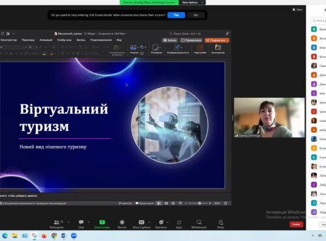Open the Слайд-шоу ribbon tab

coord(65,40)
